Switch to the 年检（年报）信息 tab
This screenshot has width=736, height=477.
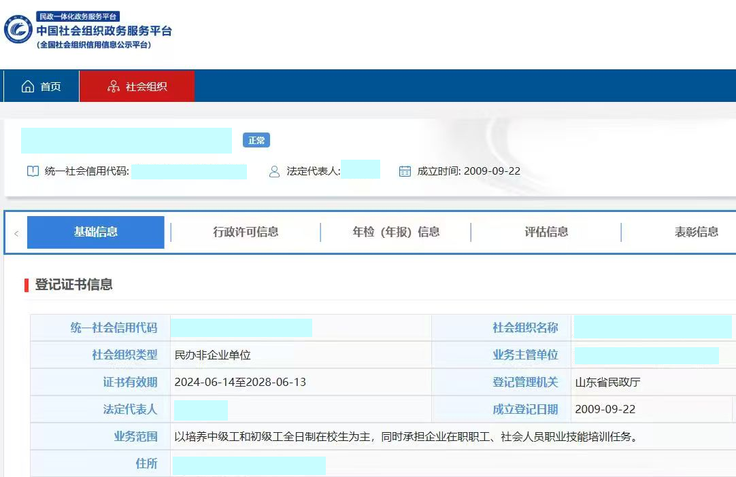[396, 232]
